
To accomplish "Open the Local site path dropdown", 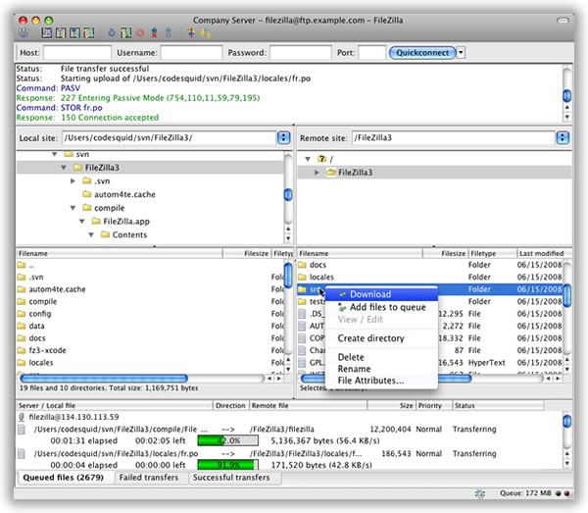I will 283,137.
